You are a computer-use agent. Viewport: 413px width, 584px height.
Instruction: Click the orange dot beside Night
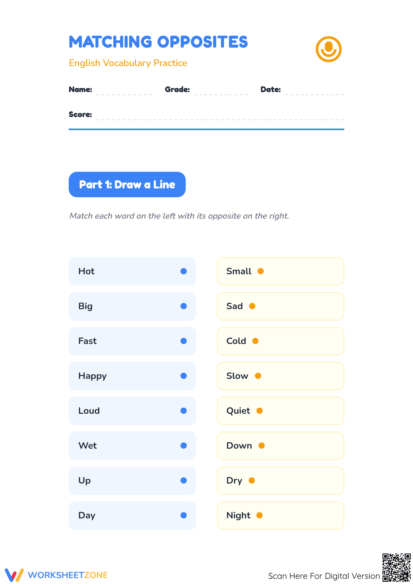[260, 515]
